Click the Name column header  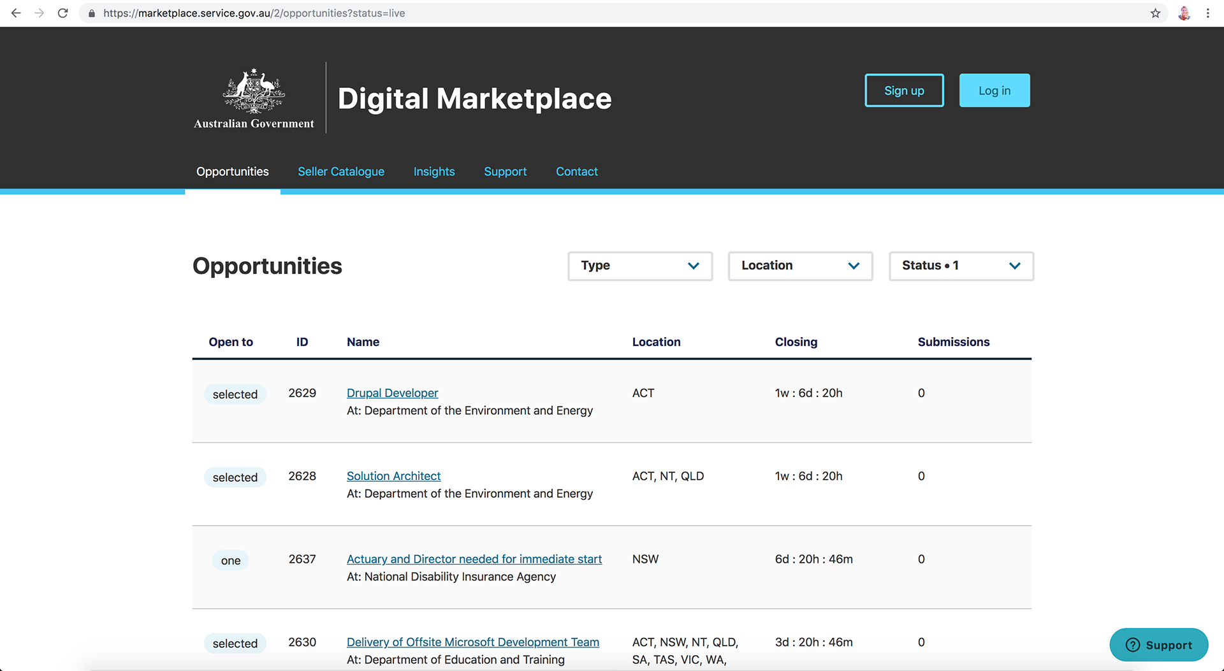tap(363, 342)
